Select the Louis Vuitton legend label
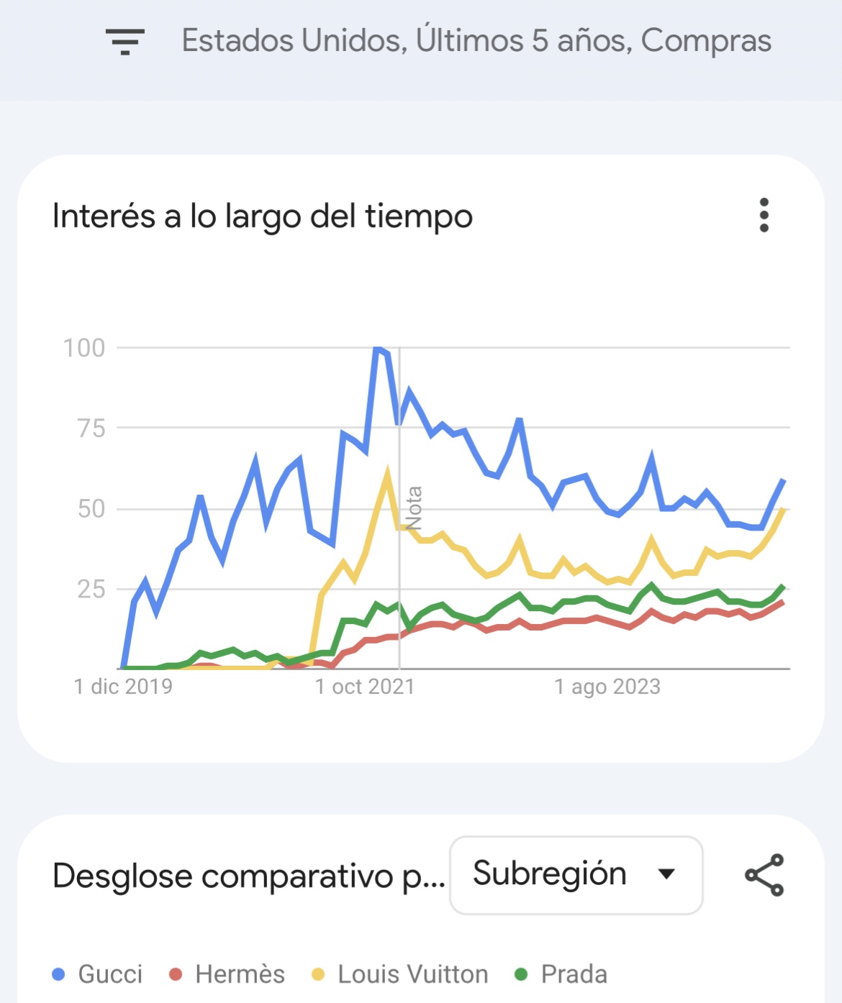 413,974
